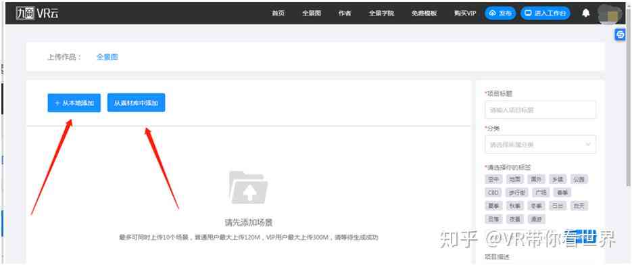Viewport: 632px width, 265px height.
Task: Select the 白天 tag
Action: point(579,206)
